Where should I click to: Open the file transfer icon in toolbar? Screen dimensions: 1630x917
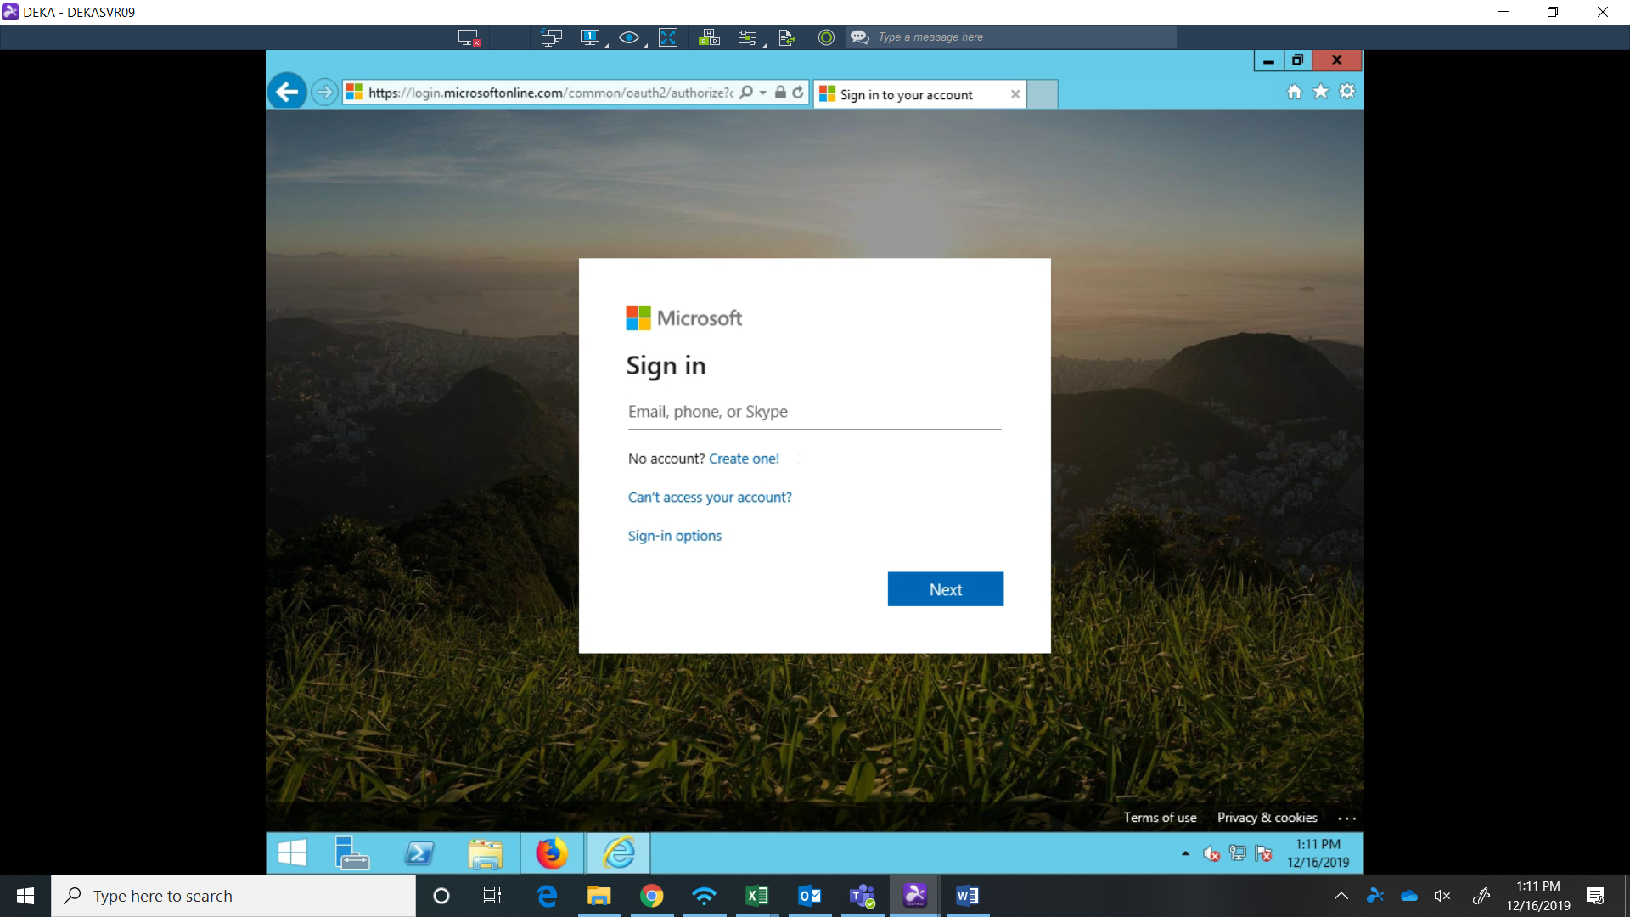point(786,37)
